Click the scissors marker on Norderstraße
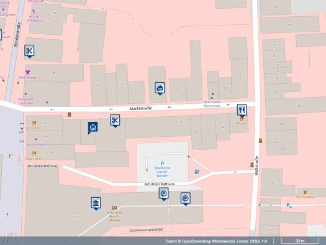This screenshot has width=326, height=245. tap(29, 51)
